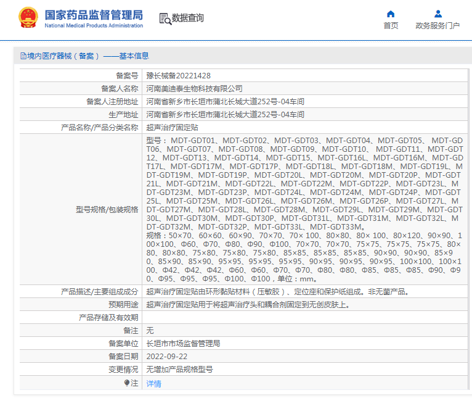Image resolution: width=472 pixels, height=398 pixels.
Task: Click the date 2022-09-22
Action: tap(167, 357)
